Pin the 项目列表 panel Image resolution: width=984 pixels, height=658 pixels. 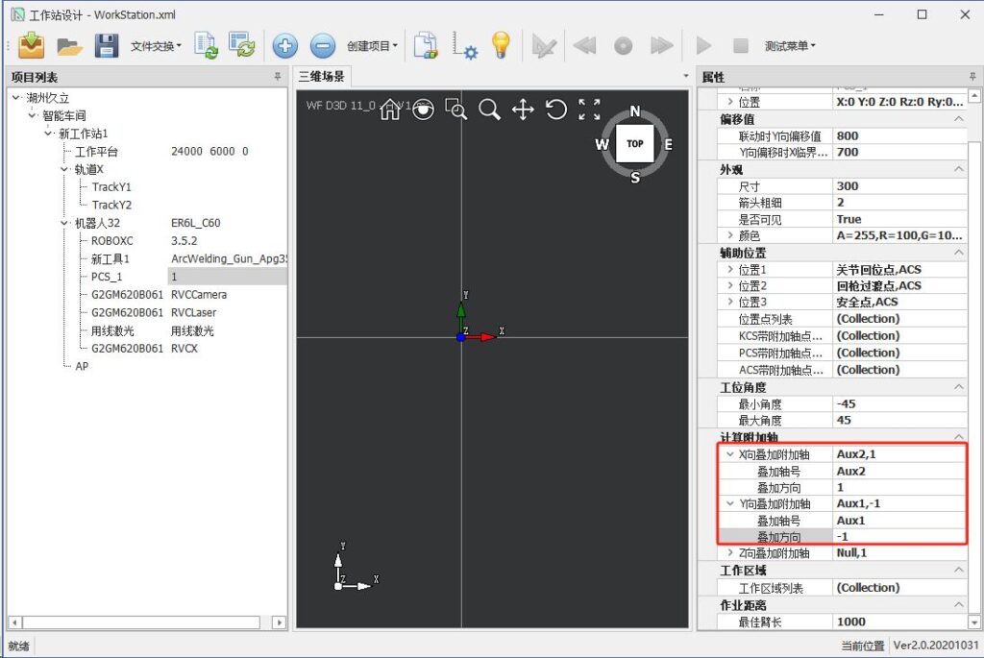pyautogui.click(x=278, y=77)
